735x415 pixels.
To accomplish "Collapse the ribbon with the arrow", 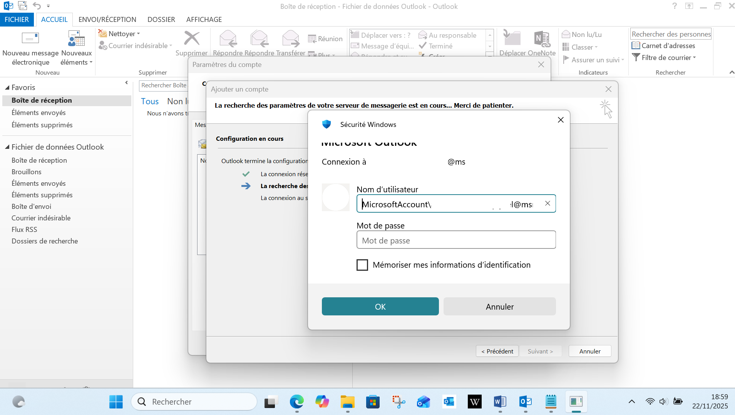I will (x=732, y=72).
